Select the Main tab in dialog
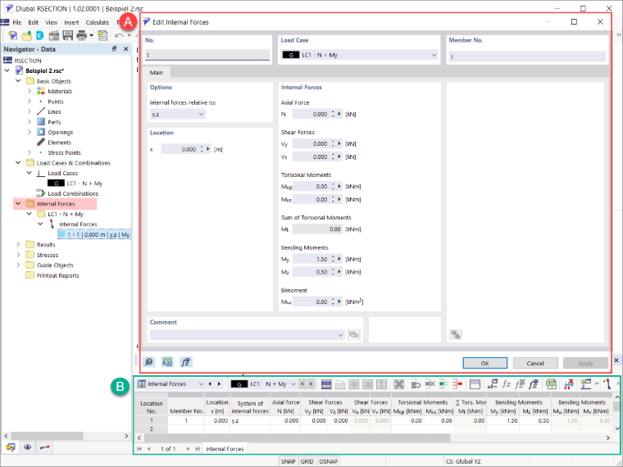 (x=156, y=72)
